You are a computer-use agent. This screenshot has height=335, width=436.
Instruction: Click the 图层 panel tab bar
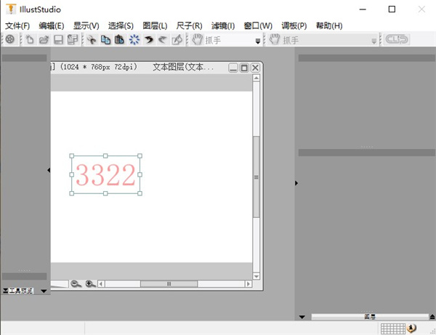[x=370, y=317]
